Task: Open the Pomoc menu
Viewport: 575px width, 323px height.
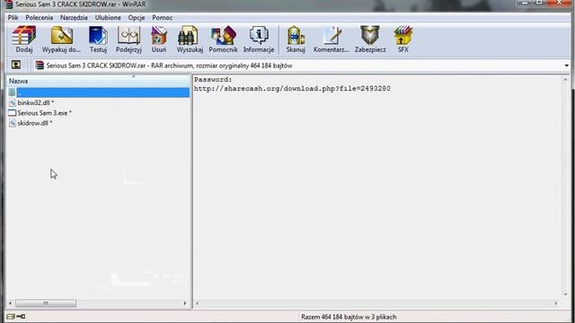Action: [162, 18]
